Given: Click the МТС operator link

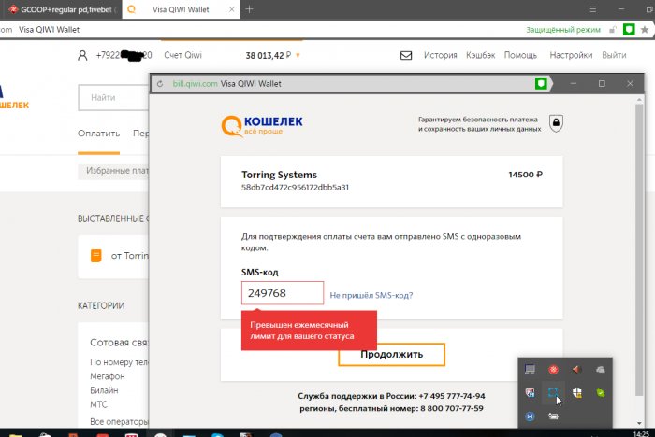Looking at the screenshot, I should (98, 404).
